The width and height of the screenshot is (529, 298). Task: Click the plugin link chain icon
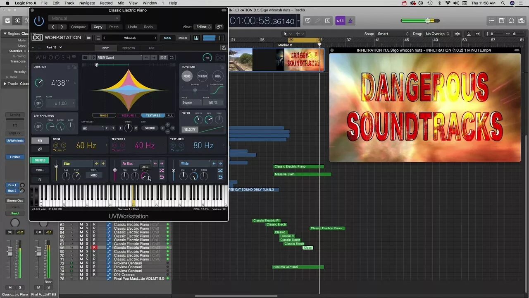click(219, 27)
